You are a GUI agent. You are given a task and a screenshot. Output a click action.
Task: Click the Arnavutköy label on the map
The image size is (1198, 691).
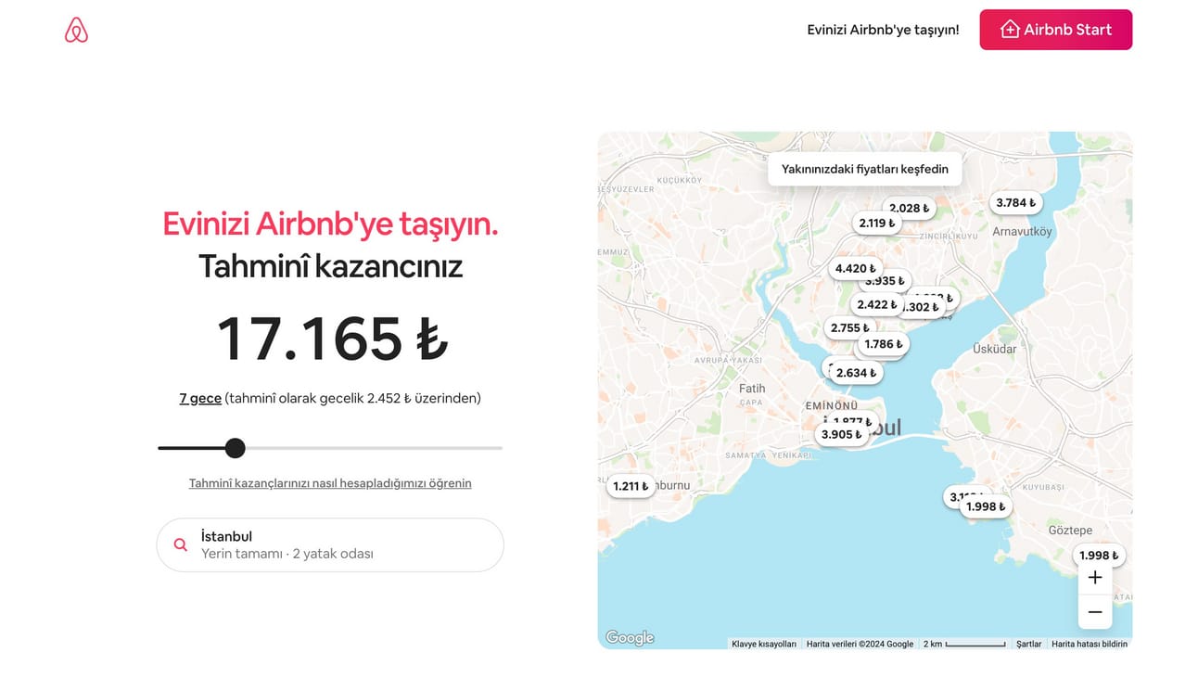click(1022, 232)
